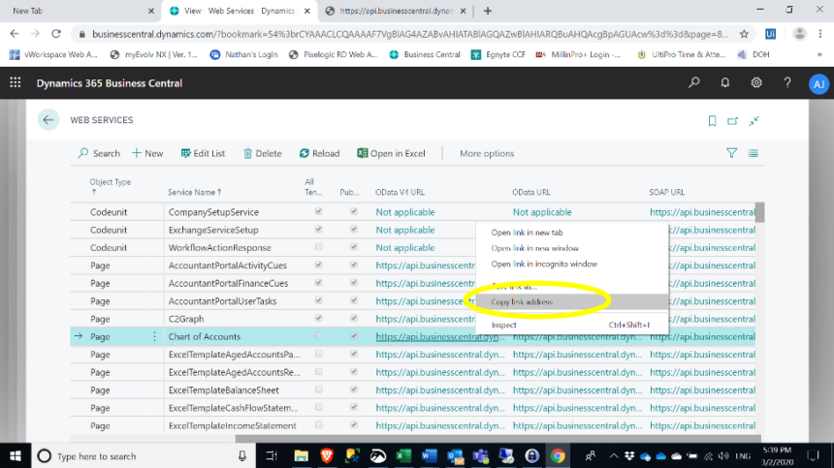Viewport: 834px width, 468px height.
Task: Toggle All Tenants checkbox for CompanySetupService
Action: coord(319,211)
